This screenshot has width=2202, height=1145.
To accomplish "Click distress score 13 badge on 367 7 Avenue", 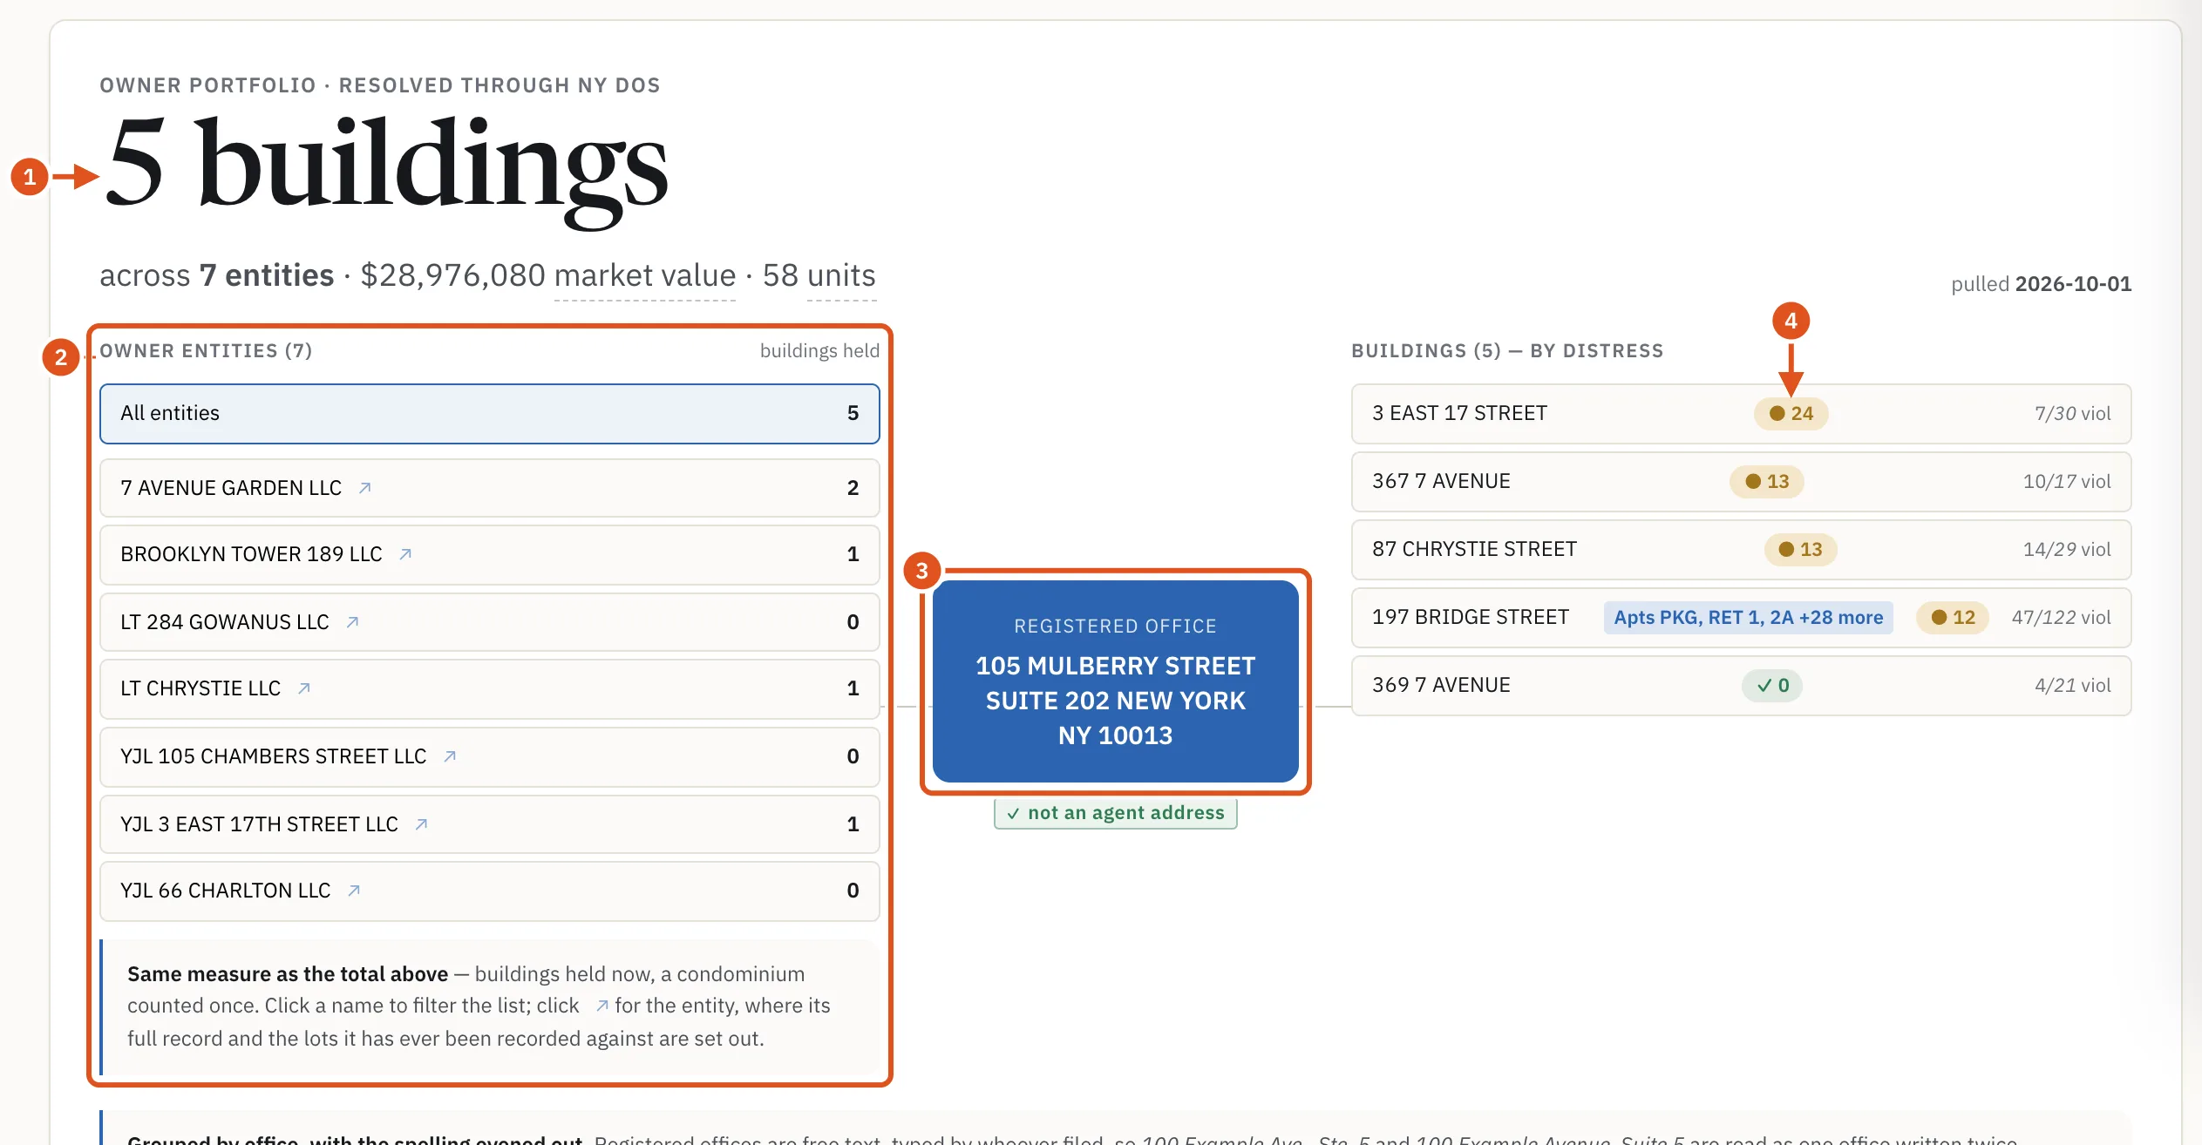I will [1767, 481].
